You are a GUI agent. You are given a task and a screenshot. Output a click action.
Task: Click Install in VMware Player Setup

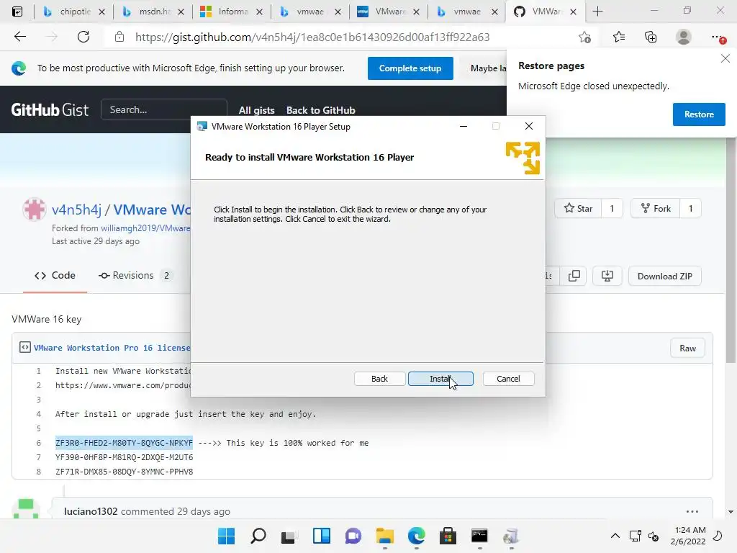(x=440, y=379)
